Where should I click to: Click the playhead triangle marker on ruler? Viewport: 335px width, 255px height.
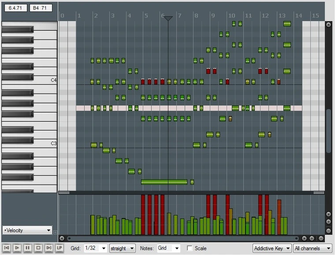tap(168, 18)
